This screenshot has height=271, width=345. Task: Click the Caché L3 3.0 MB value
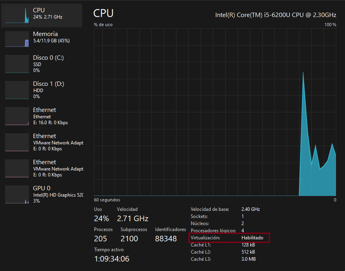tap(248, 259)
